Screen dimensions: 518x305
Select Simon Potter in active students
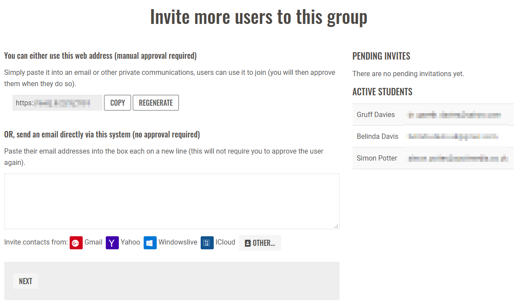pos(377,158)
